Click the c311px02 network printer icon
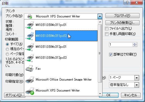 30,36
